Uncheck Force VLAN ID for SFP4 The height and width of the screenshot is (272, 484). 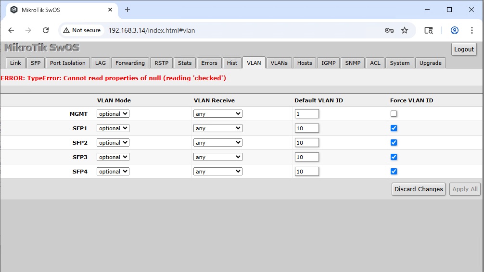click(394, 171)
